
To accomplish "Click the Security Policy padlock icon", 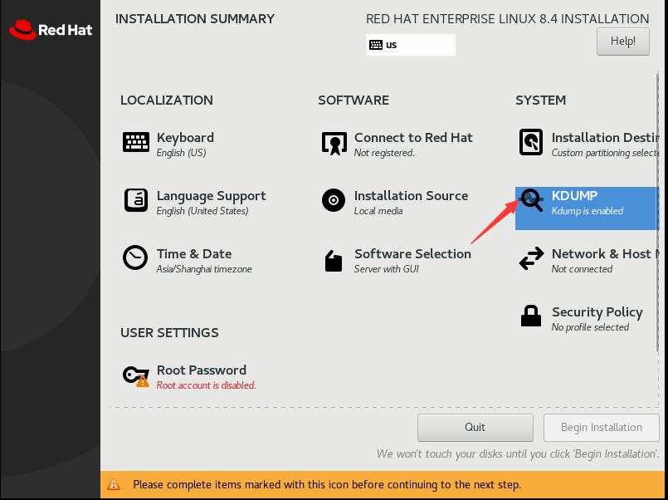I will coord(531,316).
